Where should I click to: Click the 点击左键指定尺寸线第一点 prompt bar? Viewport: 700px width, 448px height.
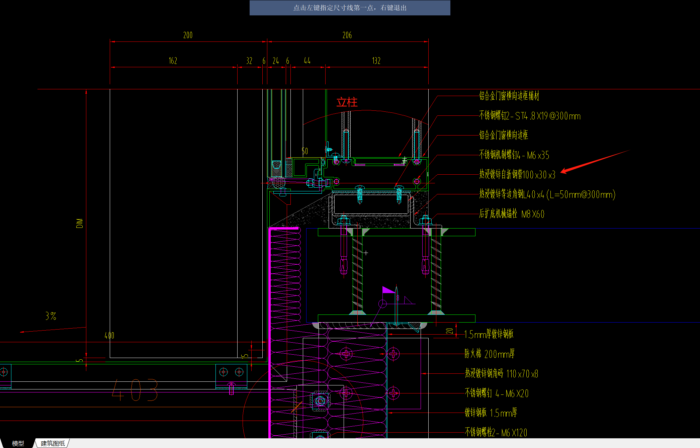point(350,8)
